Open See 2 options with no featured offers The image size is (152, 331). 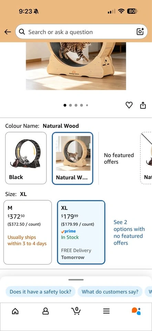[x=129, y=232]
